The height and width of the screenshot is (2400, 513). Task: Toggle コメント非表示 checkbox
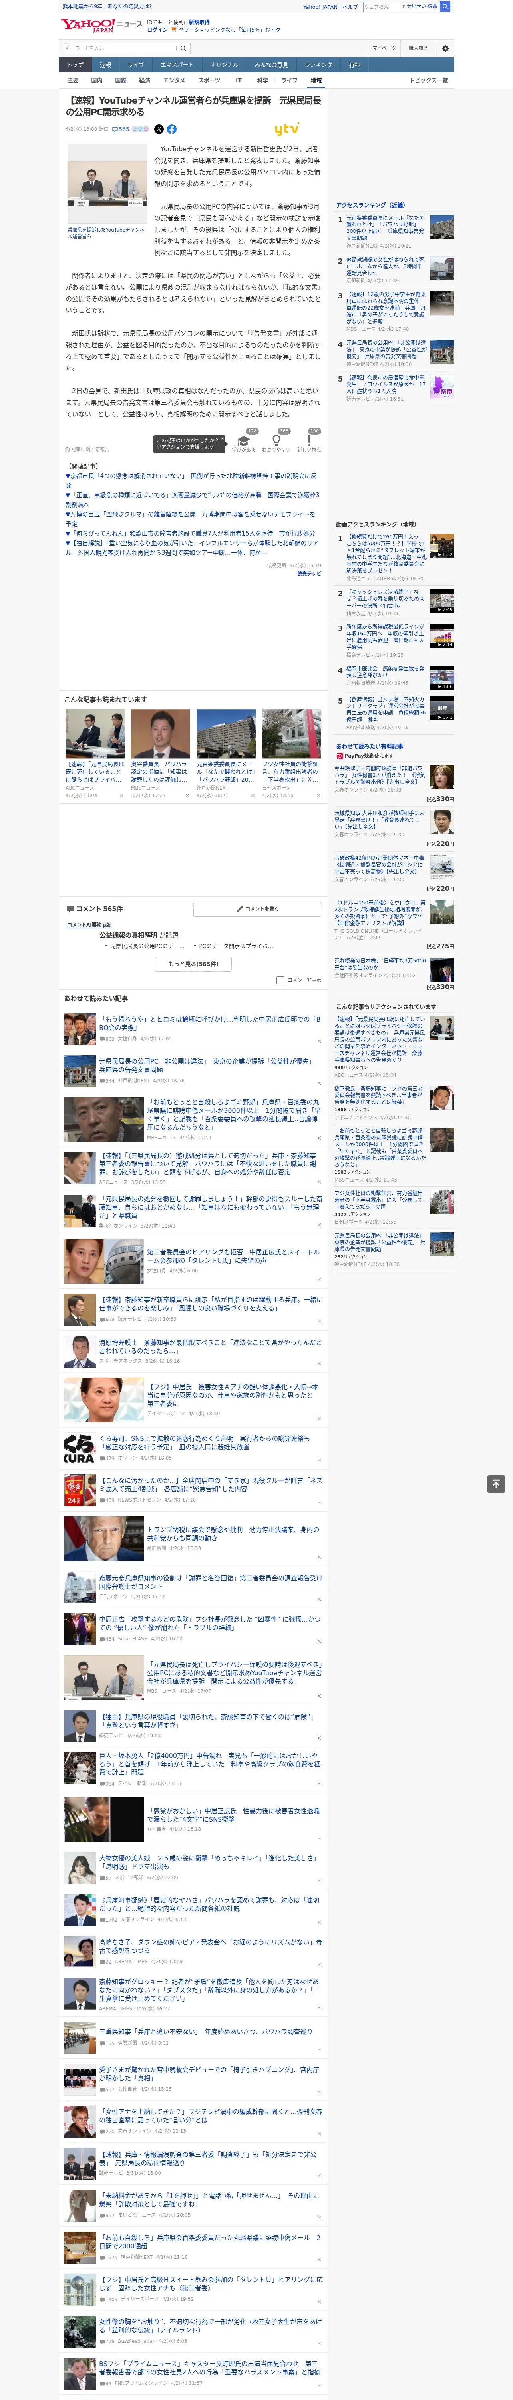point(280,980)
